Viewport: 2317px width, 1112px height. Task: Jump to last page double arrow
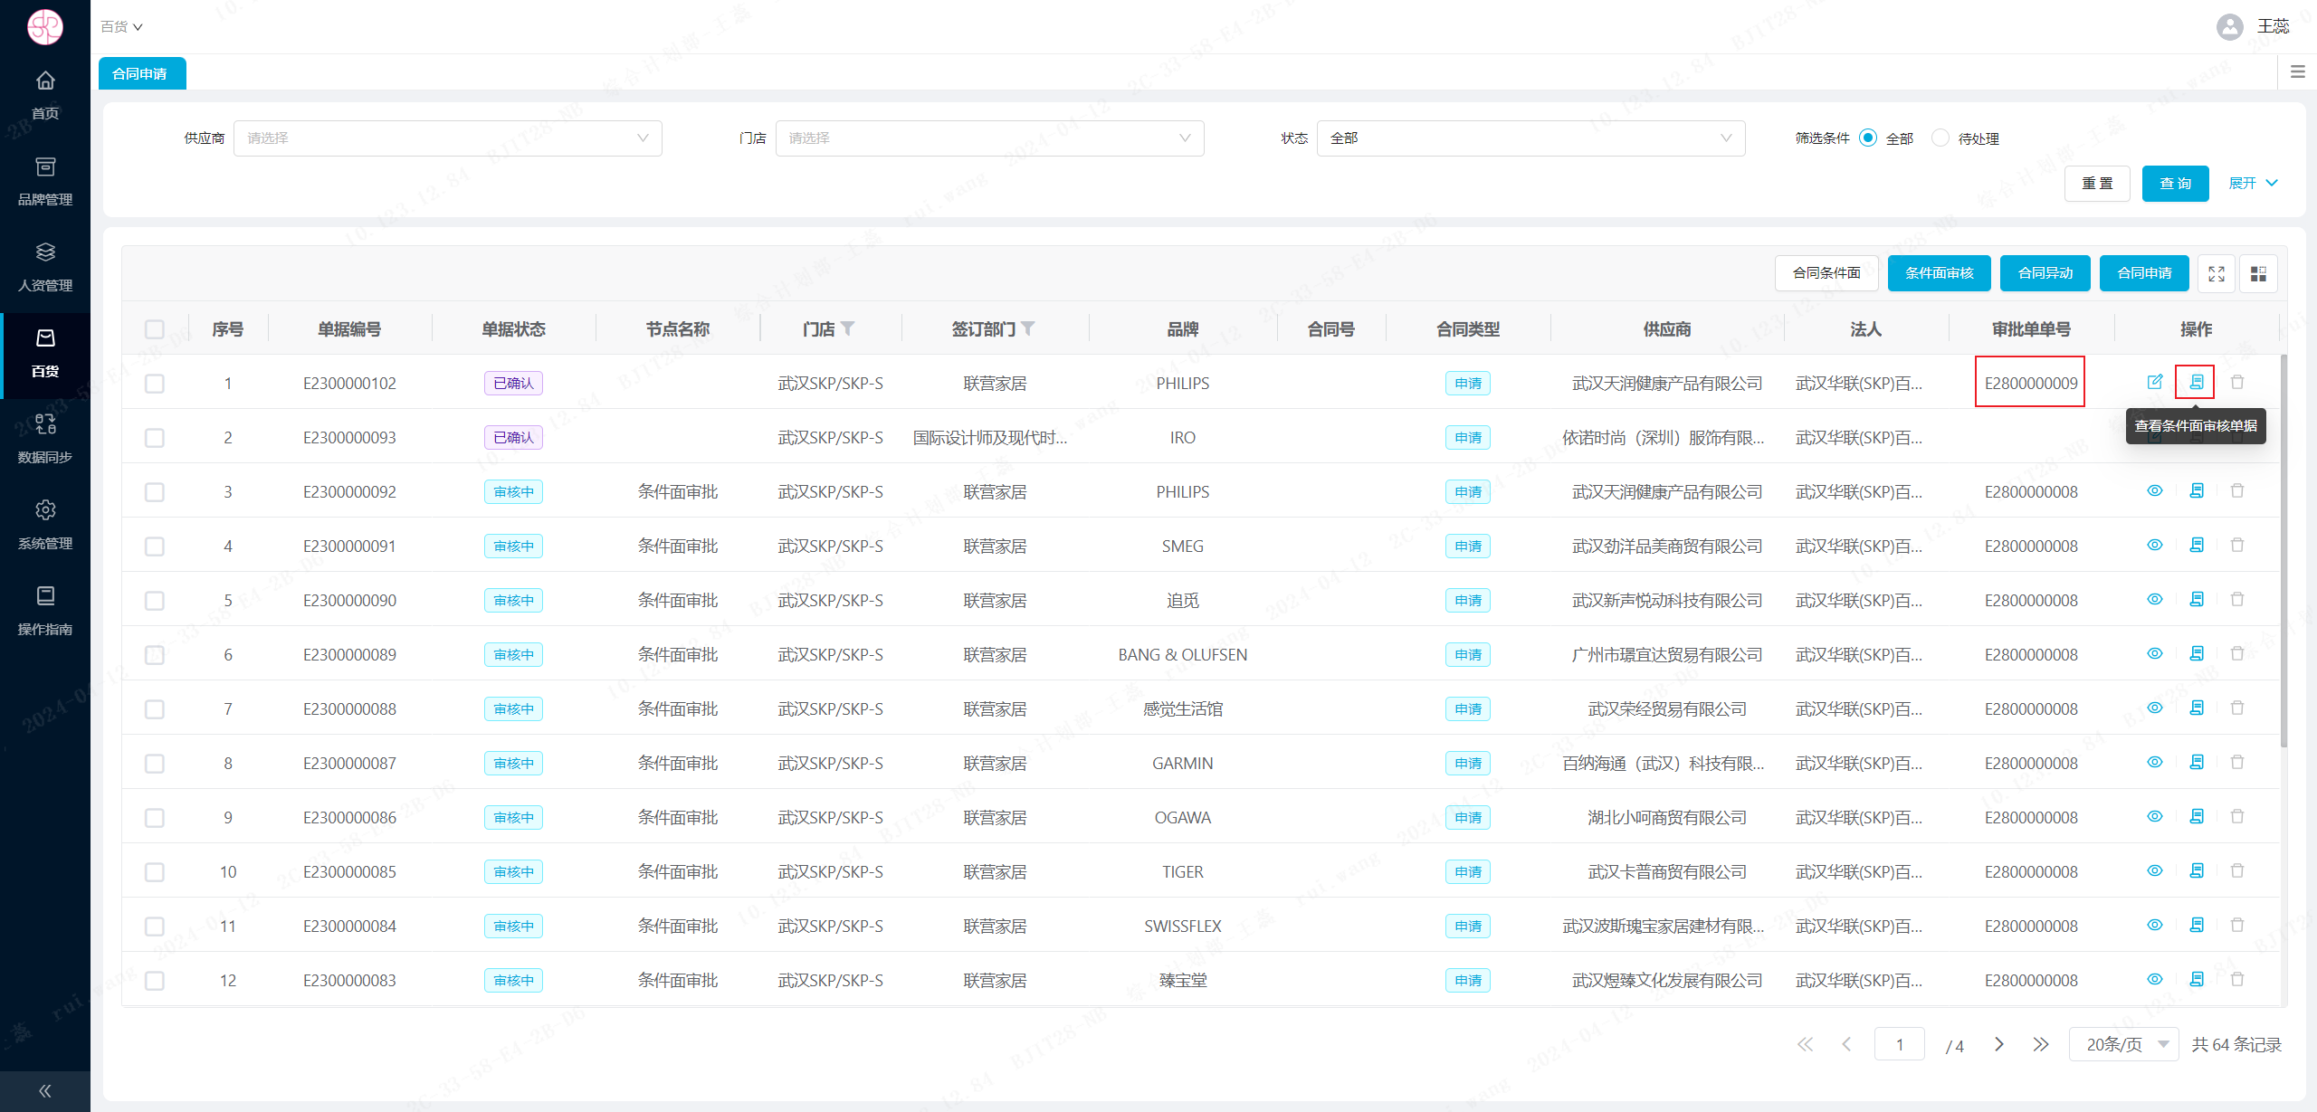[x=2040, y=1044]
